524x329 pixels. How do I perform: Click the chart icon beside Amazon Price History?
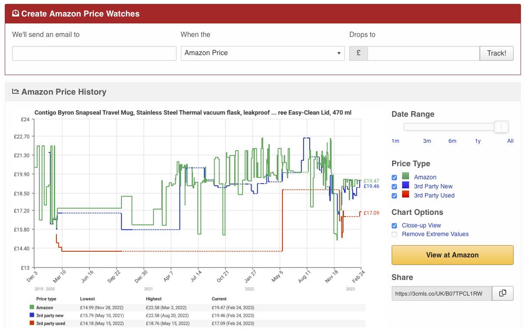point(15,91)
